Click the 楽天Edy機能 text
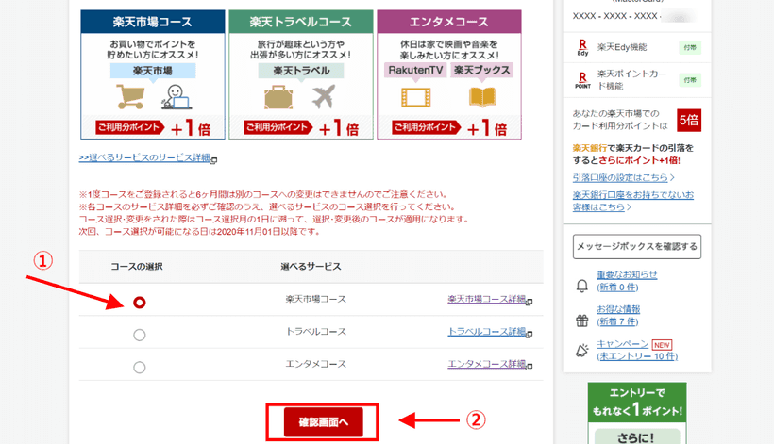Viewport: 774px width, 444px height. click(622, 47)
